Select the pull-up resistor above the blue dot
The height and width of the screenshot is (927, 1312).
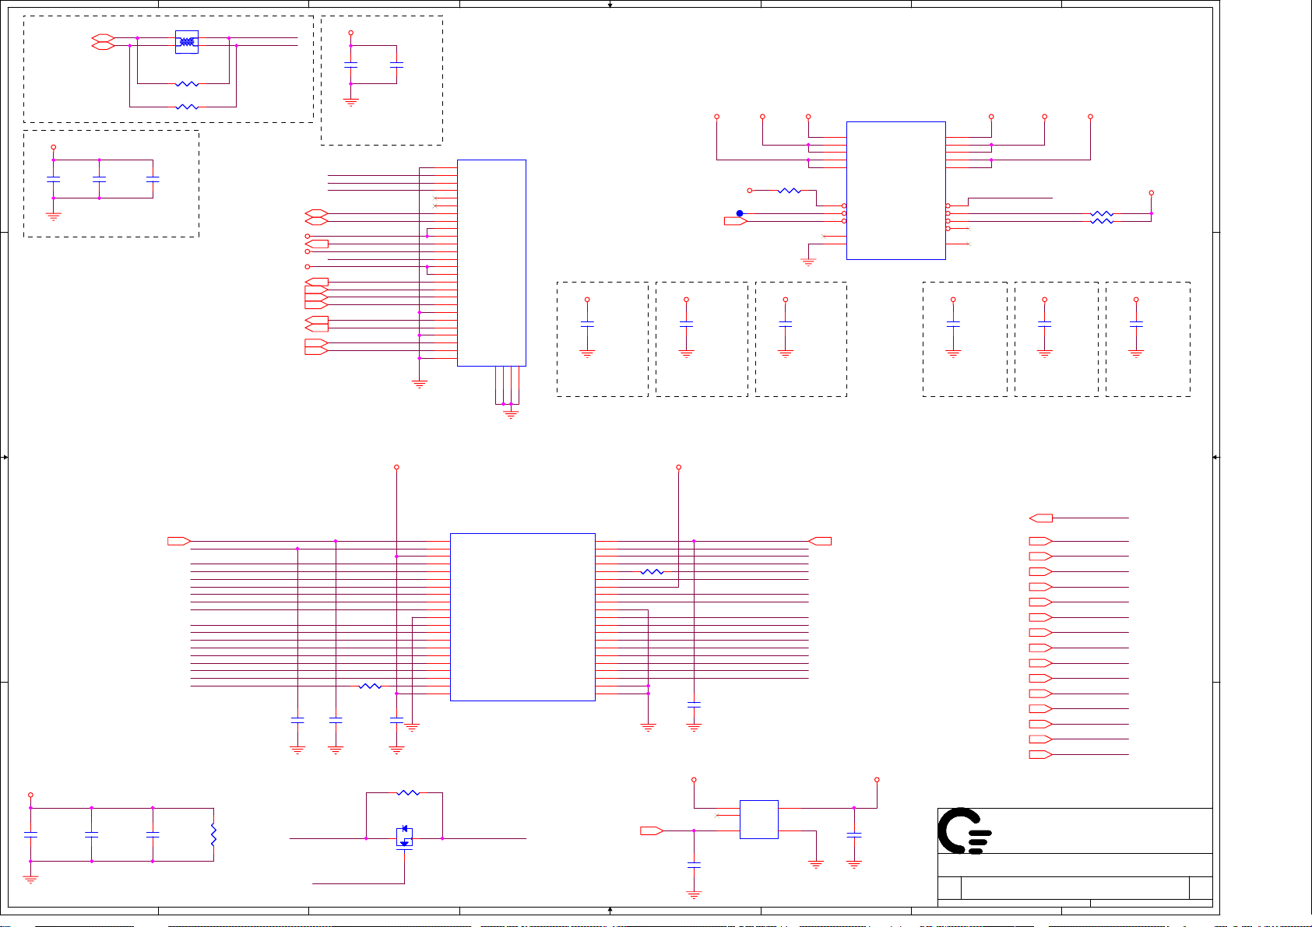[x=789, y=190]
